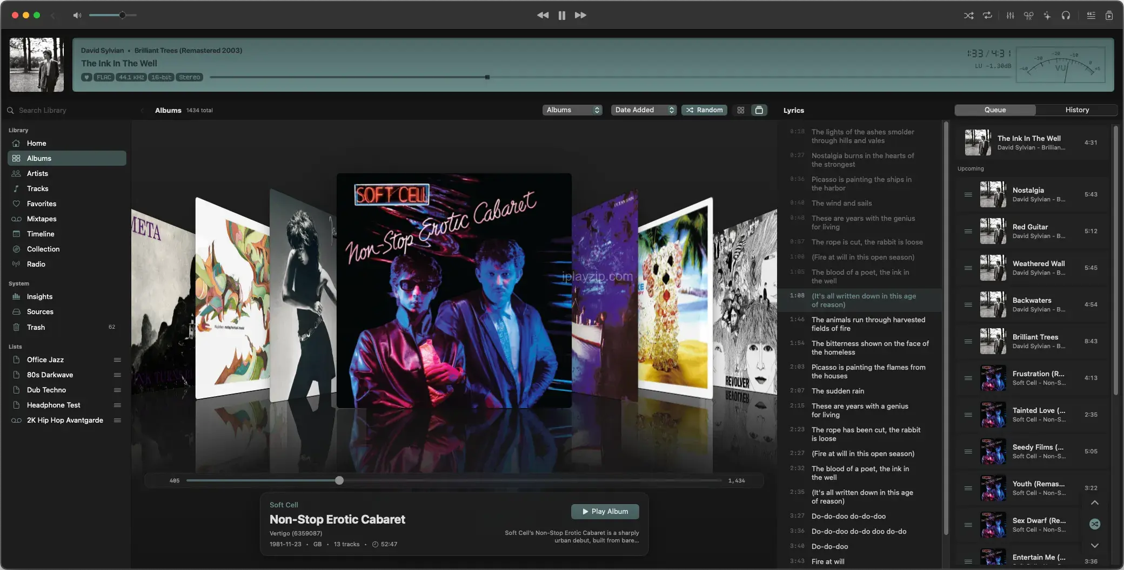Open Favorites in the sidebar

point(67,203)
